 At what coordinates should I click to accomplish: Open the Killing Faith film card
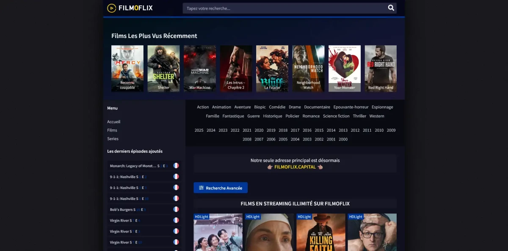pos(321,232)
